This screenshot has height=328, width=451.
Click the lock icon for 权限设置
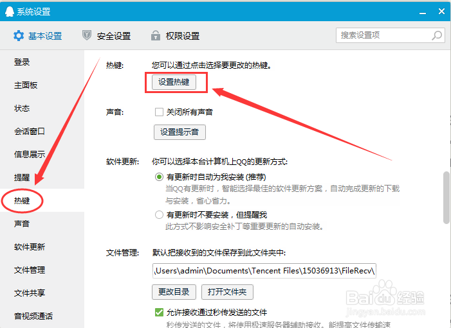pos(156,35)
